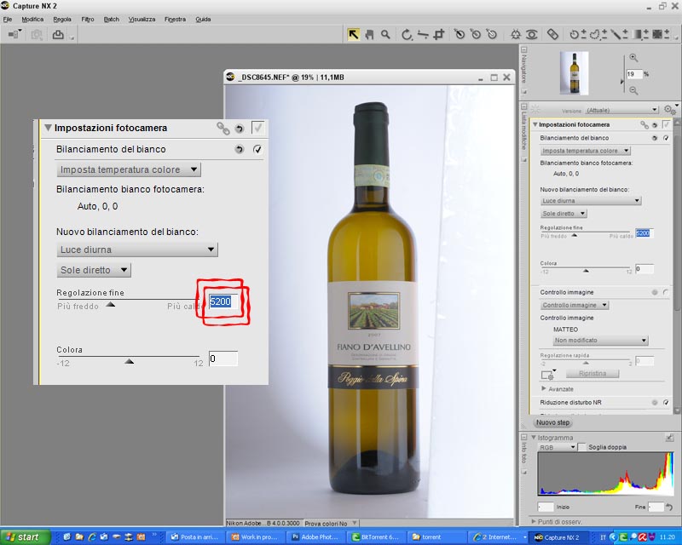The height and width of the screenshot is (545, 682).
Task: Click the histogram expand icon top-right of Istogramma
Action: point(669,438)
